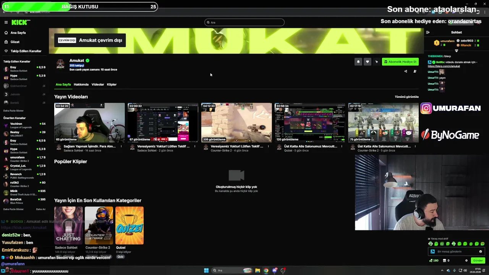The height and width of the screenshot is (275, 489).
Task: Click the Quizei tag under the category
Action: 120,257
